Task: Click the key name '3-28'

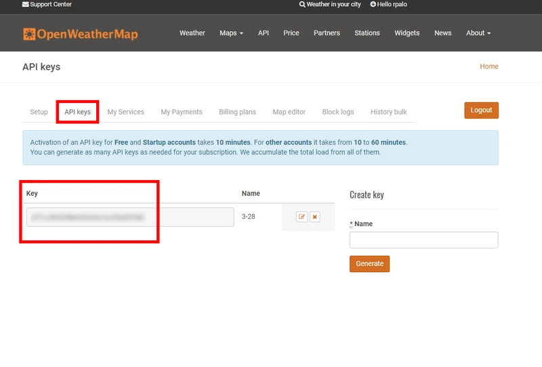Action: [x=248, y=217]
